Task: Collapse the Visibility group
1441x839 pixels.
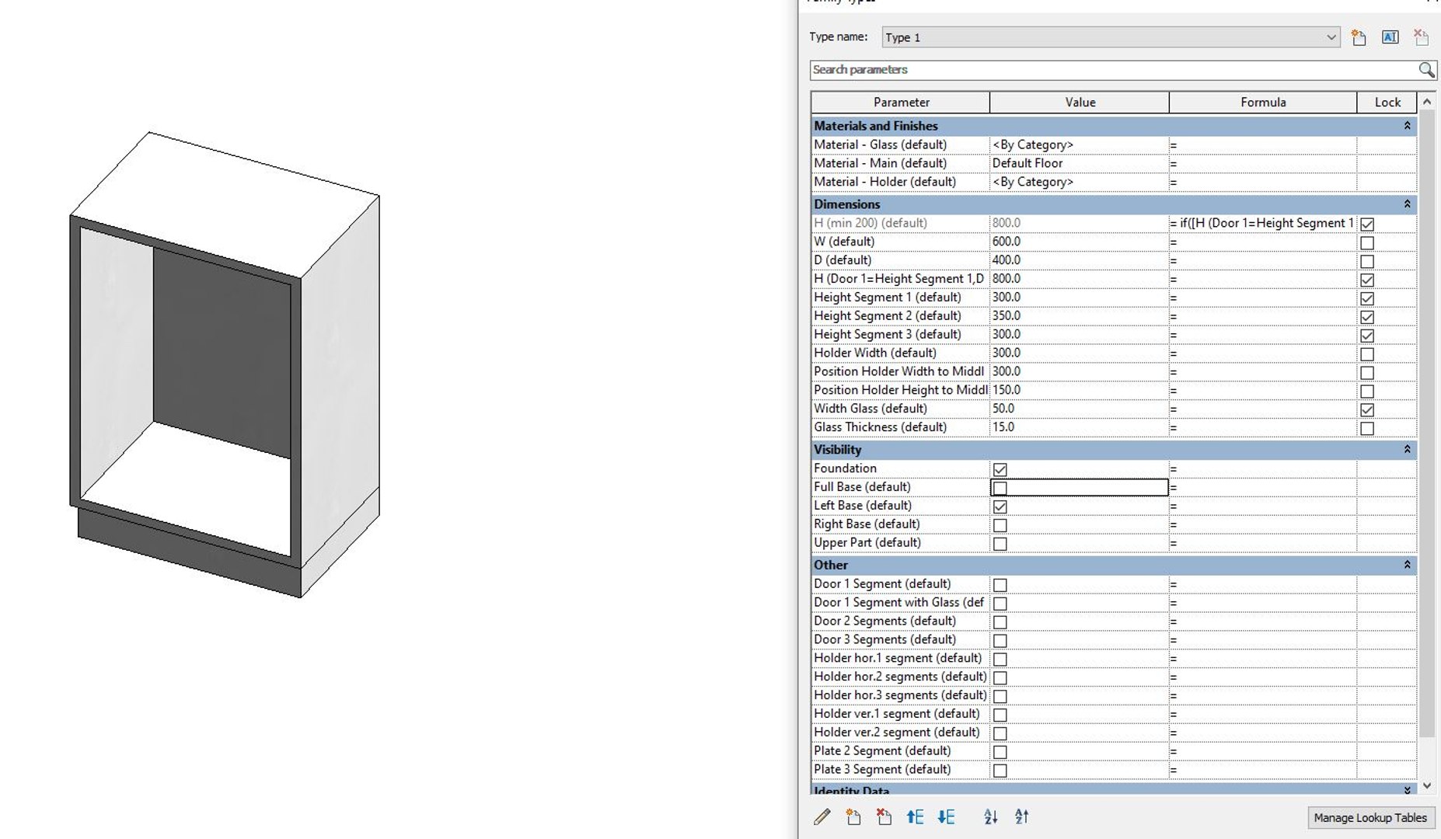Action: coord(1407,450)
